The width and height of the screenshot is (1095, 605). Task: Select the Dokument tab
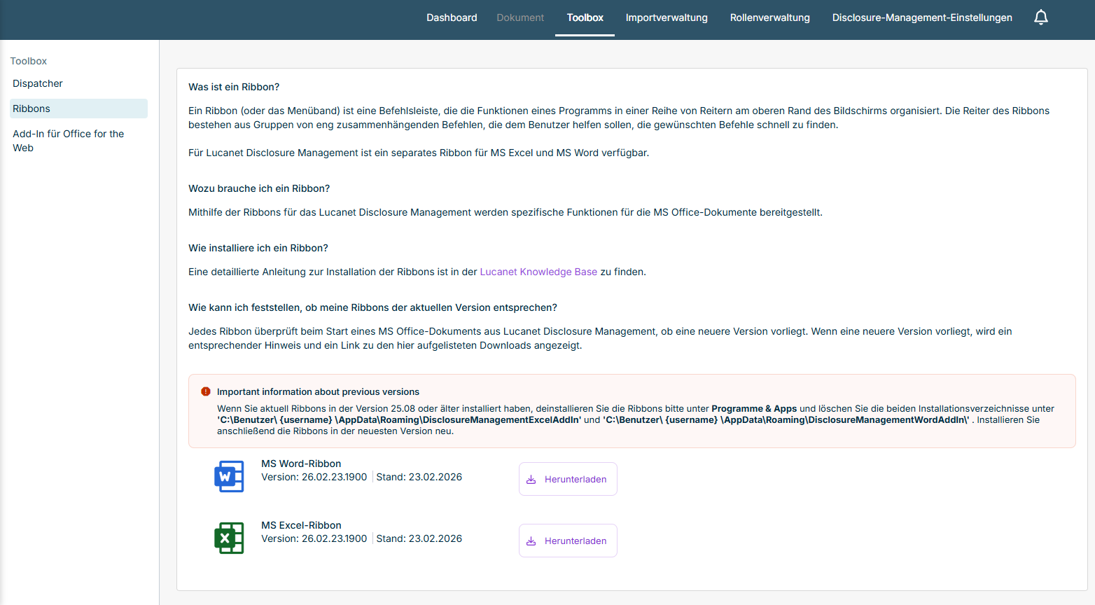click(x=520, y=18)
